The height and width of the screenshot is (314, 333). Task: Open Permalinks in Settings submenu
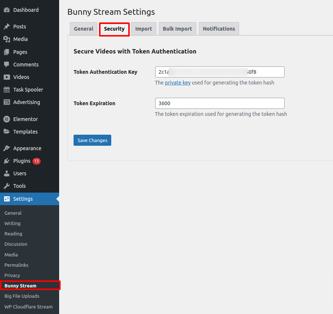(16, 265)
